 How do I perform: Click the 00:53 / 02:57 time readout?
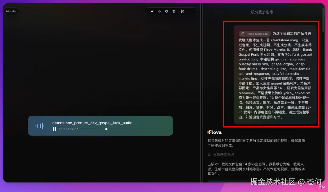coord(68,129)
